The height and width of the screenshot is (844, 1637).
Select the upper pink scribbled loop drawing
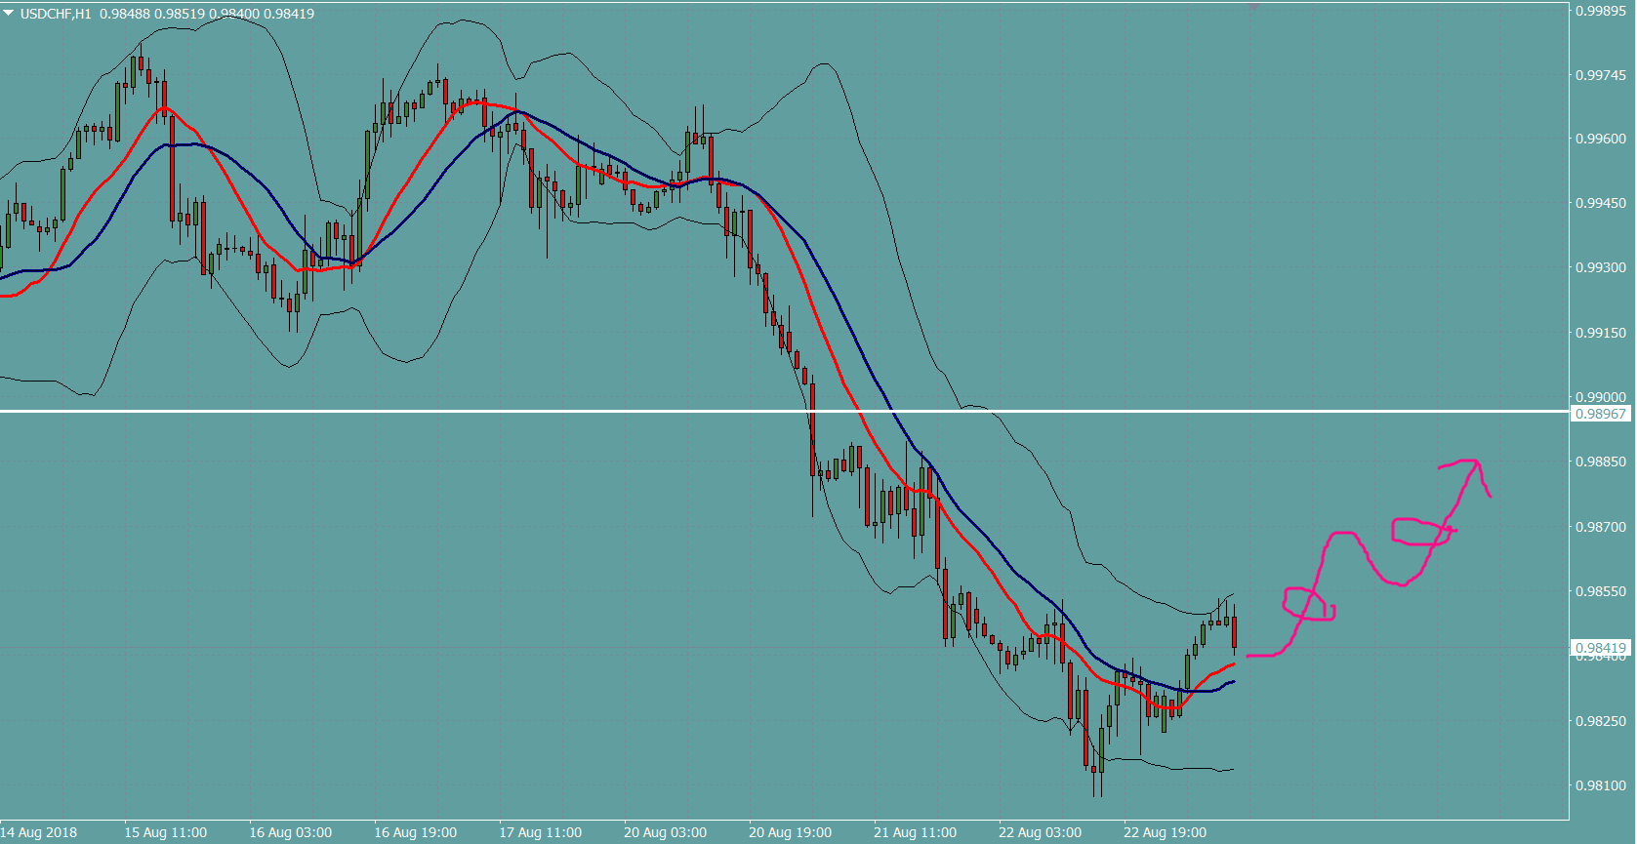[1421, 531]
